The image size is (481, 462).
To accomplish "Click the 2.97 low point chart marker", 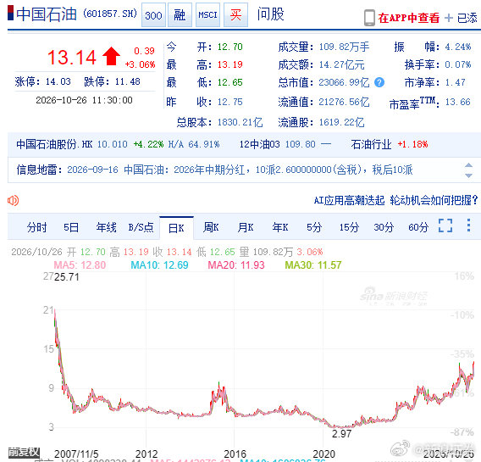I will click(x=341, y=434).
